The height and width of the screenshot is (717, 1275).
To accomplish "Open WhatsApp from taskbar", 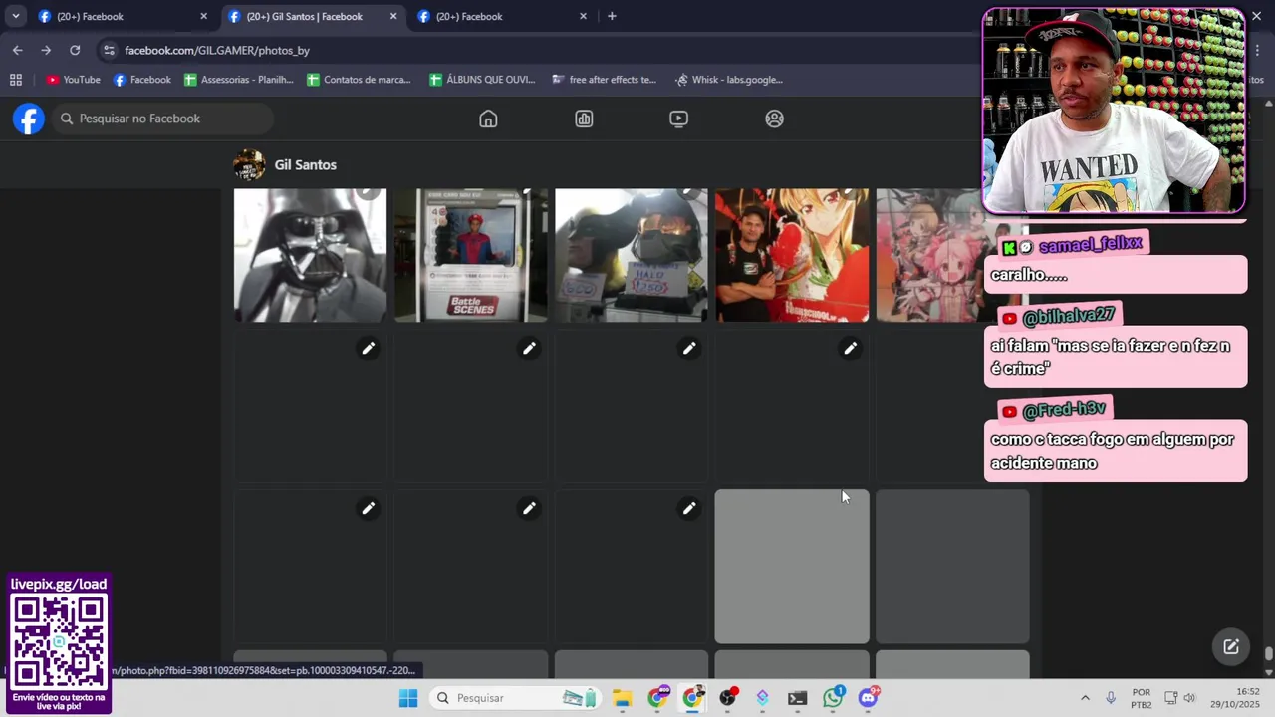I will pos(833,698).
